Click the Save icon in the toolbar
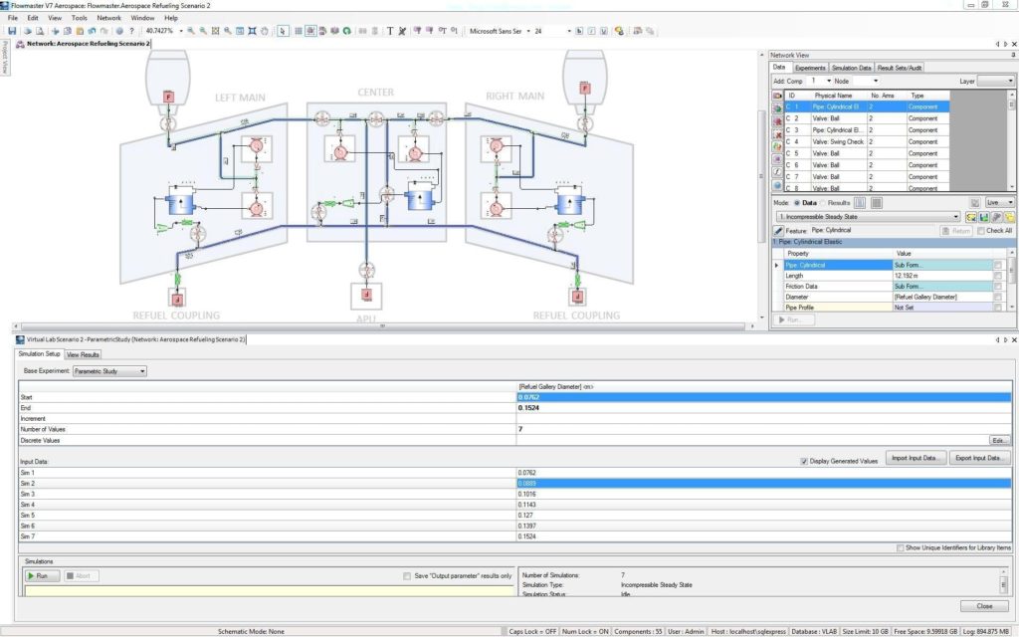Screen dimensions: 1019x637 12,31
